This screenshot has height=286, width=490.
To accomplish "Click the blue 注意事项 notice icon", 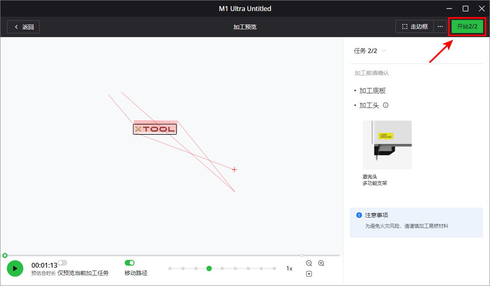I will click(x=359, y=215).
